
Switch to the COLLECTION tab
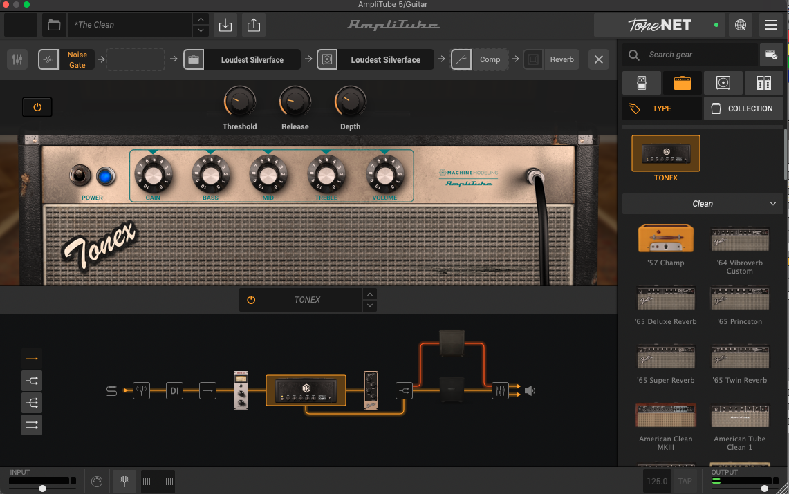743,108
